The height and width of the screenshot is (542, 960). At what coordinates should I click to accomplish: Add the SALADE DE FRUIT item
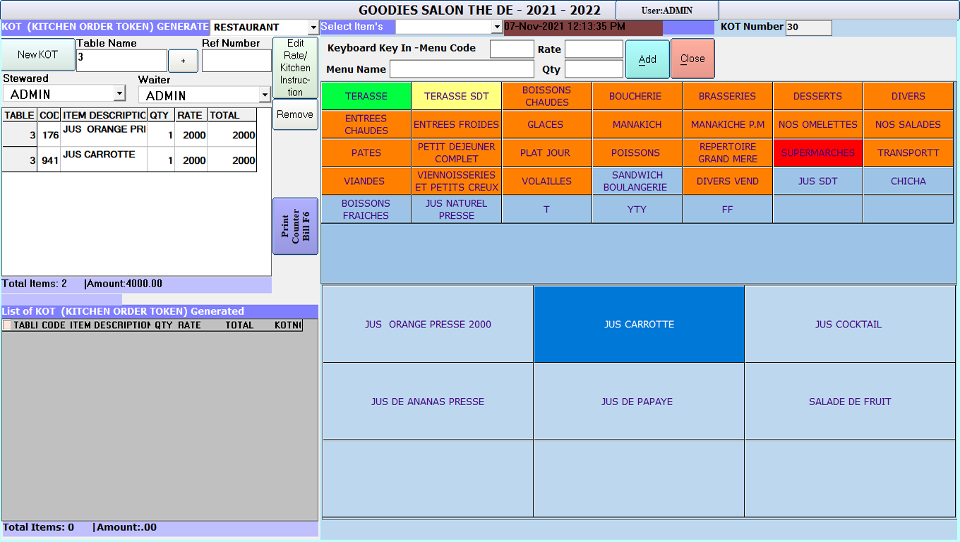849,401
